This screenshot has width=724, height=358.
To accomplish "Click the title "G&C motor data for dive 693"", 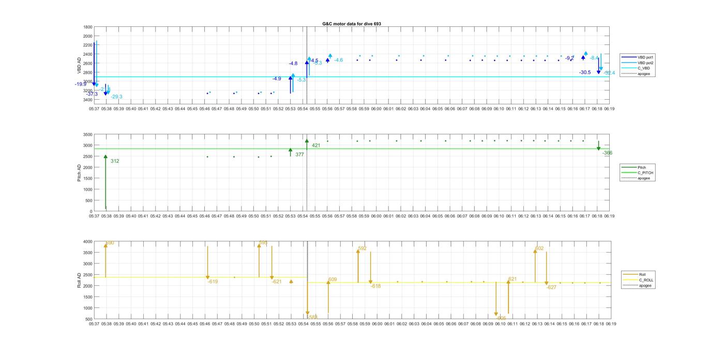I will tap(352, 24).
